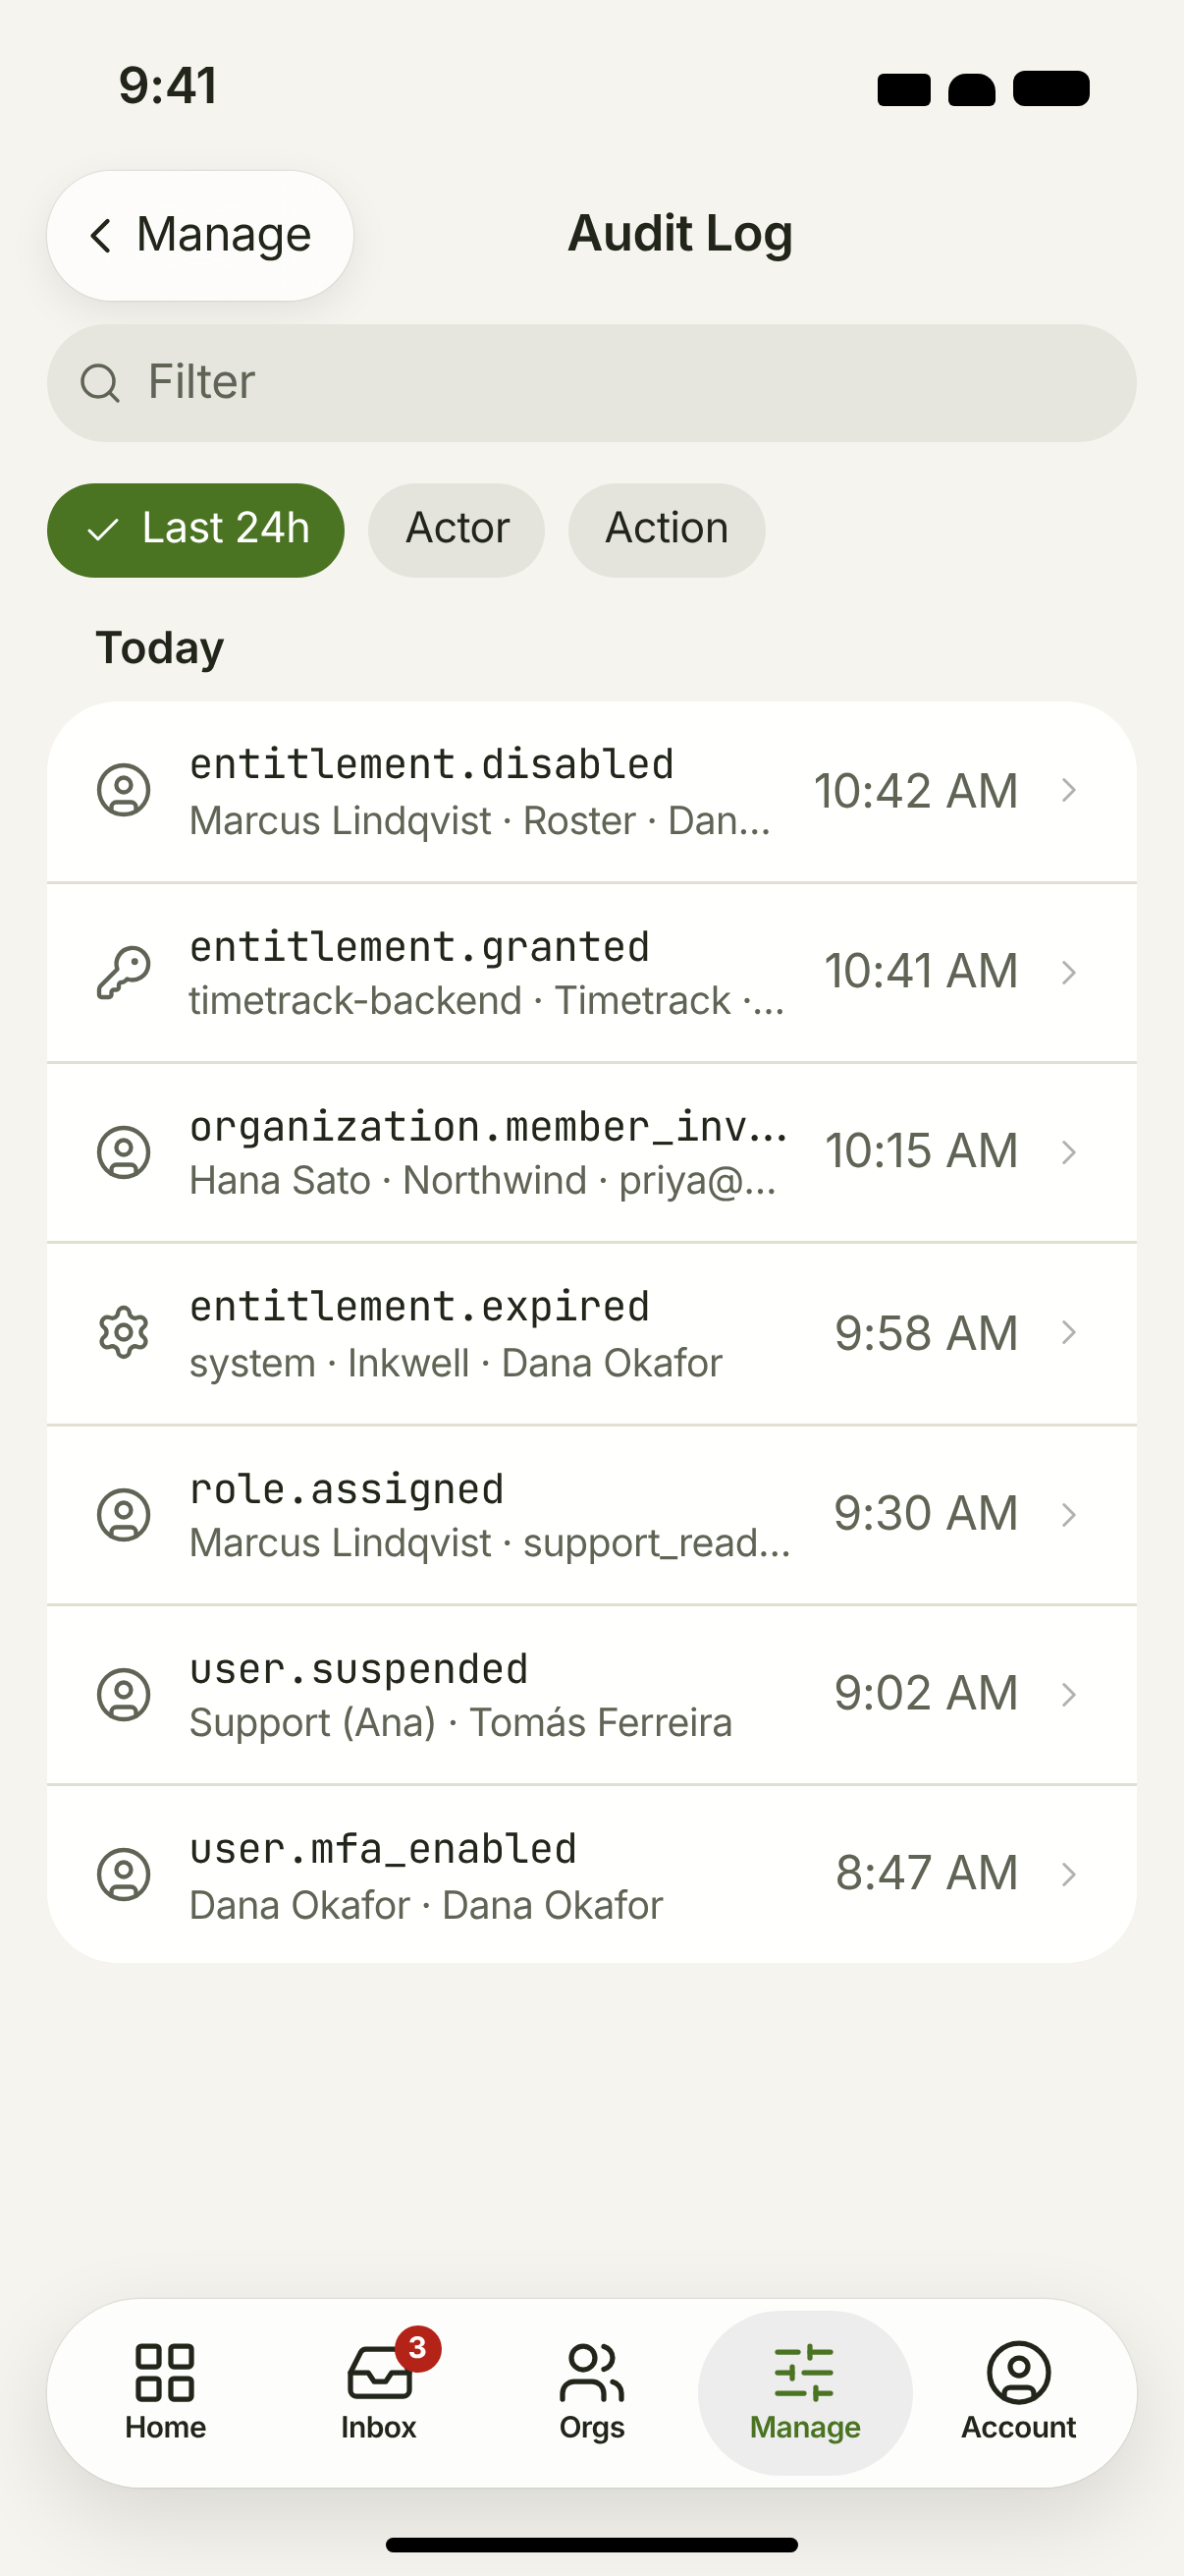
Task: Go to the Orgs tab
Action: tap(591, 2391)
